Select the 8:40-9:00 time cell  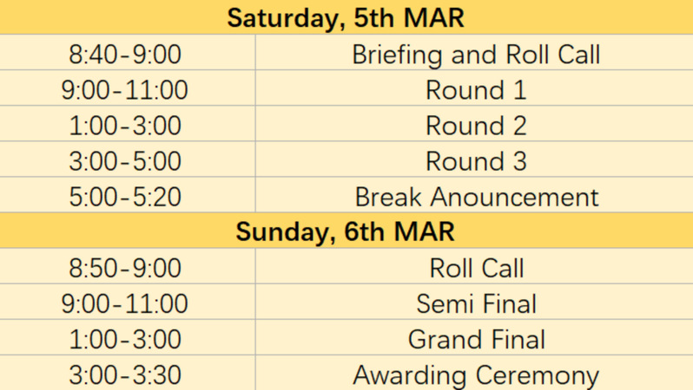pos(126,55)
